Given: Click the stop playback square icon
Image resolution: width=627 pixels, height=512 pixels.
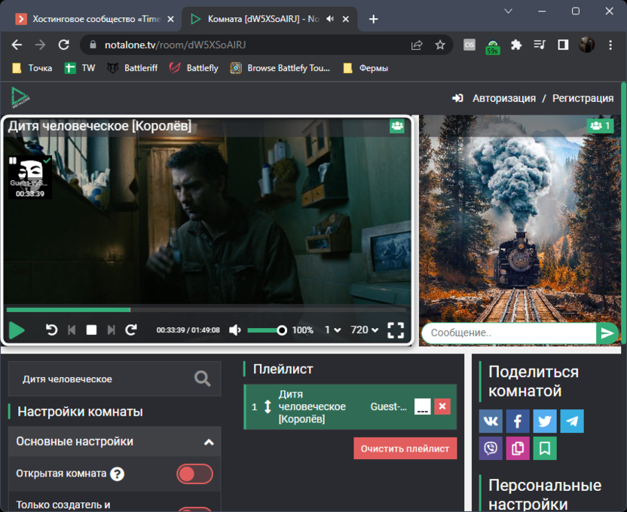Looking at the screenshot, I should 91,330.
